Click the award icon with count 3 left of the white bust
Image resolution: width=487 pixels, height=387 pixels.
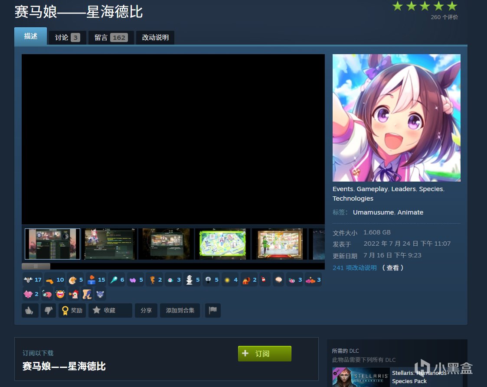[x=173, y=280]
